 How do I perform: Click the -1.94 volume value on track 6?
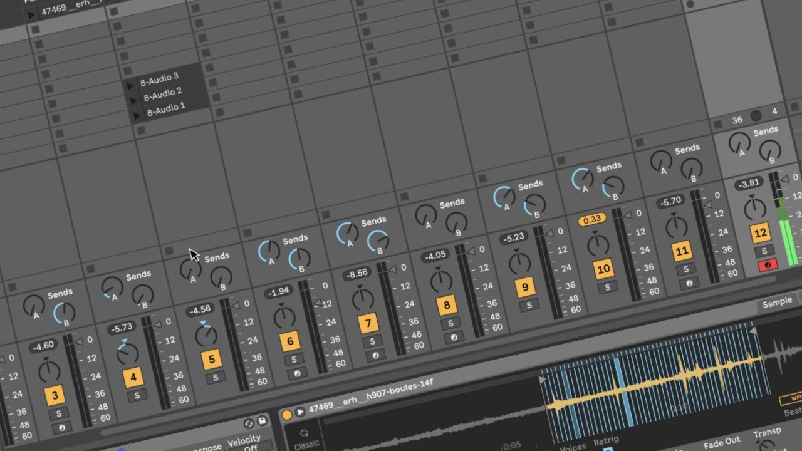pyautogui.click(x=278, y=292)
